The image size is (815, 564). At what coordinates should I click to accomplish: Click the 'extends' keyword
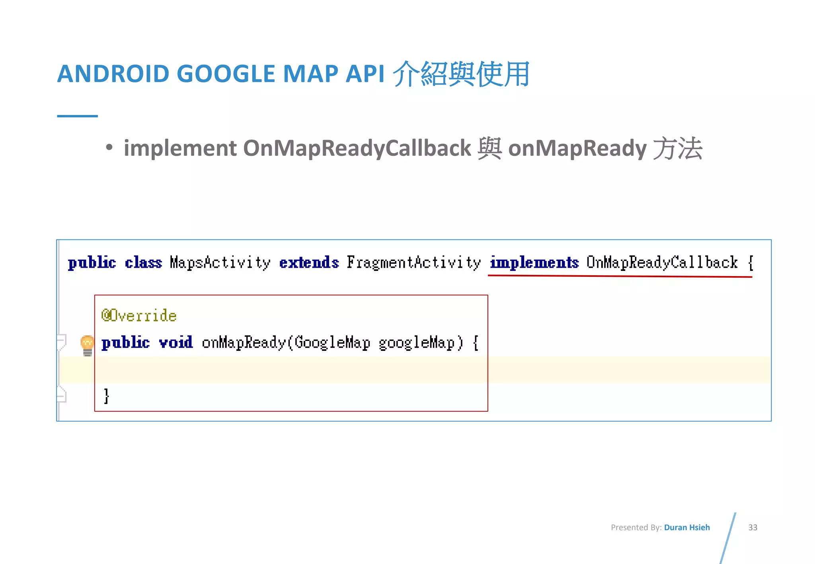tap(309, 263)
